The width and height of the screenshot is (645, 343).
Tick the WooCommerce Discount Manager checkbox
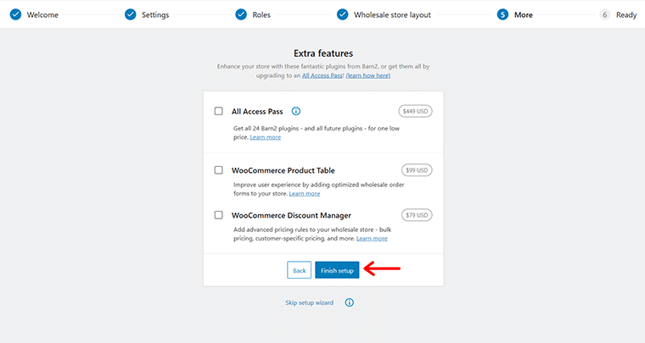(219, 215)
